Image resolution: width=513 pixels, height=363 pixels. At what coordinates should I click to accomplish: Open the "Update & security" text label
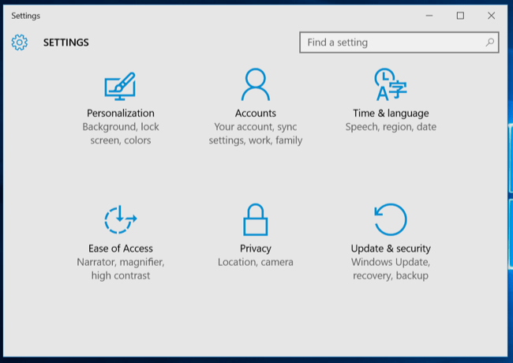391,249
